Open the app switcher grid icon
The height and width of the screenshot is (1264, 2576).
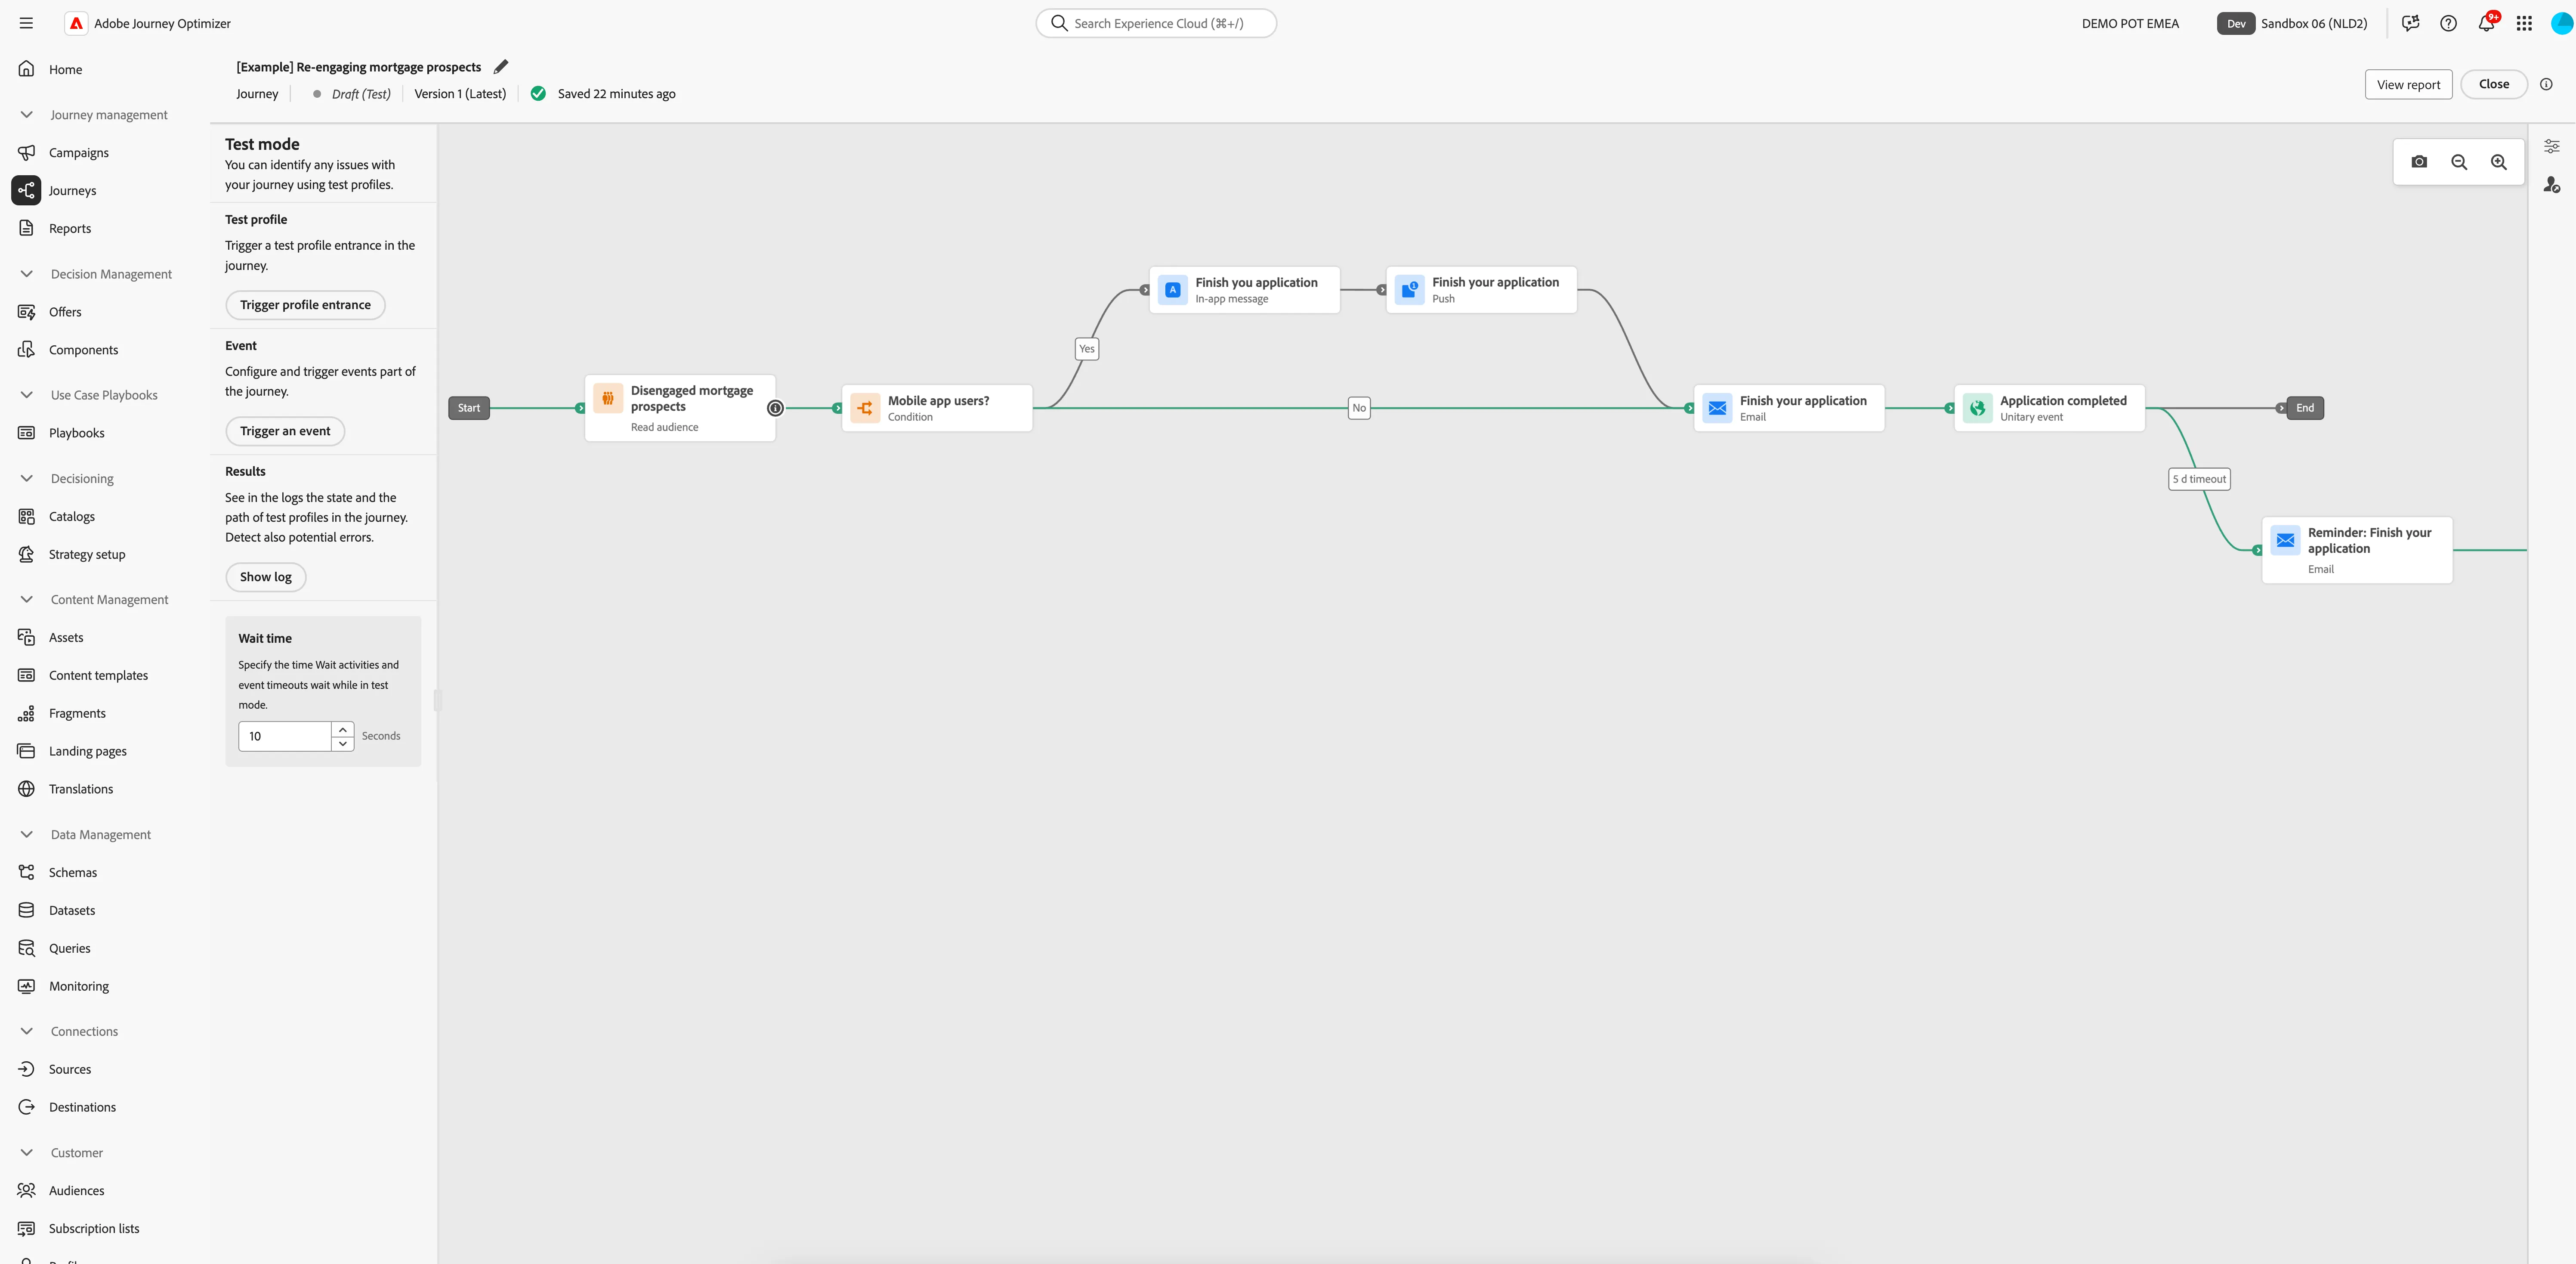click(x=2524, y=23)
